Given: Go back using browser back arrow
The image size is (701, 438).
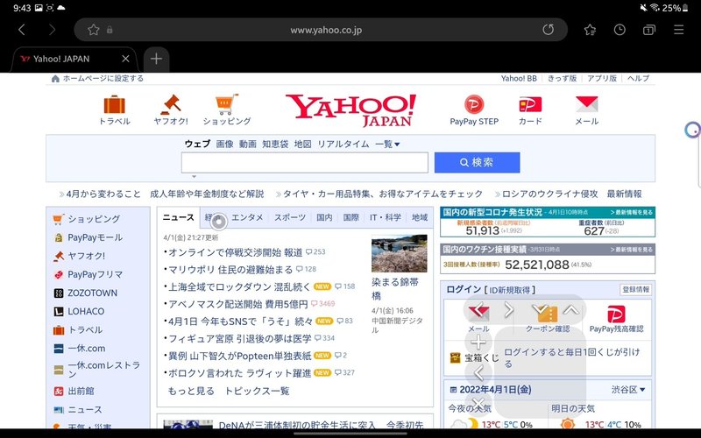Looking at the screenshot, I should point(21,30).
